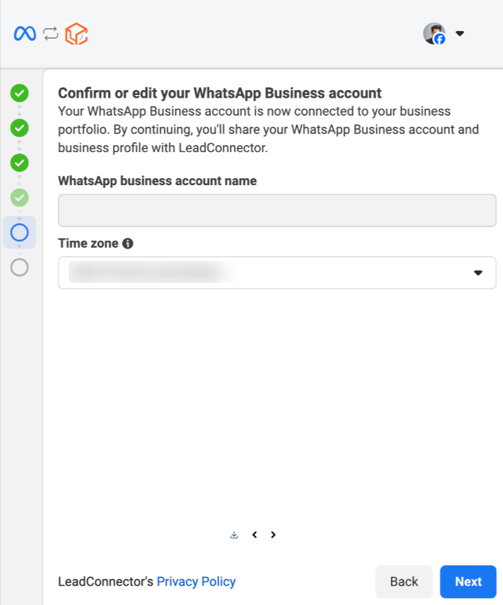
Task: Go to the fourth faded step checkmark
Action: click(x=19, y=198)
